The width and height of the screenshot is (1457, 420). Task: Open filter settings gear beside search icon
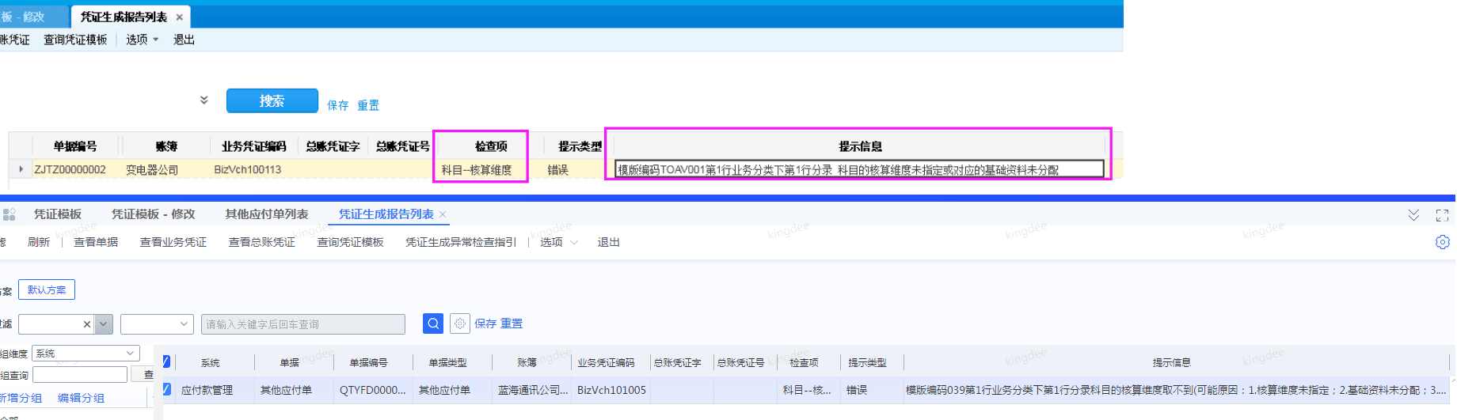click(x=459, y=324)
